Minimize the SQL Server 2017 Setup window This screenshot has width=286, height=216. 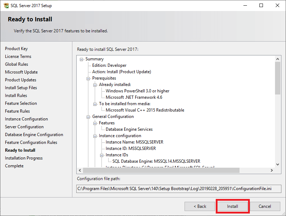coord(245,5)
